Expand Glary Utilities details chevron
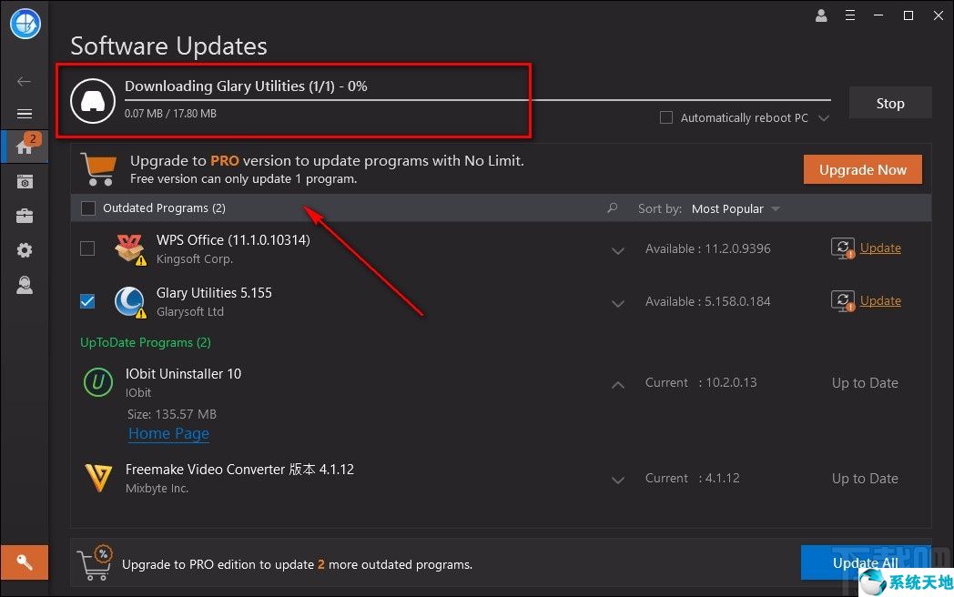954x597 pixels. 617,304
